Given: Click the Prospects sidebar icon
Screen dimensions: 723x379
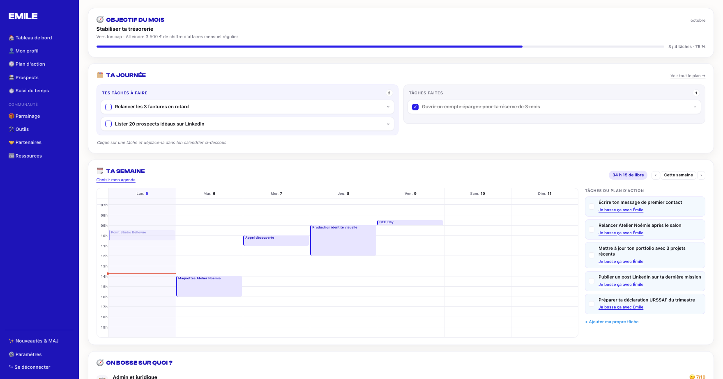Looking at the screenshot, I should tap(12, 78).
